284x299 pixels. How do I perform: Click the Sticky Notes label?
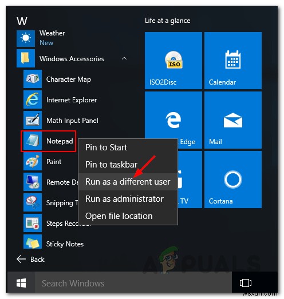click(x=65, y=244)
